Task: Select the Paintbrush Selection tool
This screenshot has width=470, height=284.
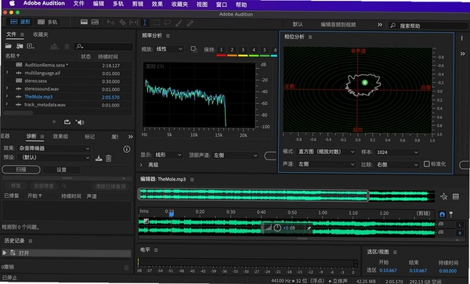Action: tap(179, 23)
